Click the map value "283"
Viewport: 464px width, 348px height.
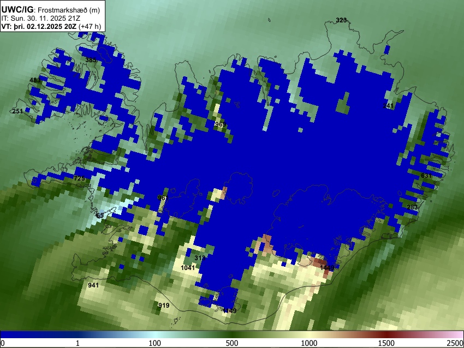coord(412,207)
